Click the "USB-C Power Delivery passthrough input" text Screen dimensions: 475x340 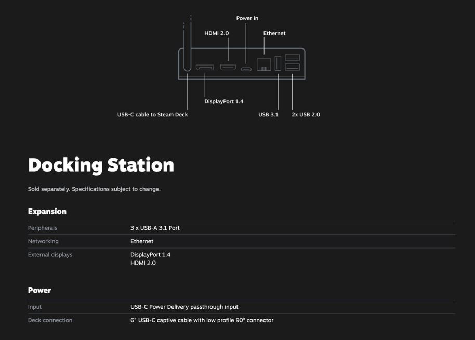pos(184,307)
